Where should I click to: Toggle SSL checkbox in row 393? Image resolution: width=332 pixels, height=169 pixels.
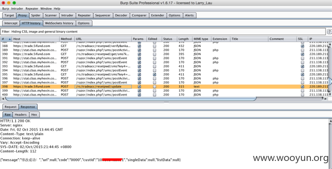(x=302, y=66)
